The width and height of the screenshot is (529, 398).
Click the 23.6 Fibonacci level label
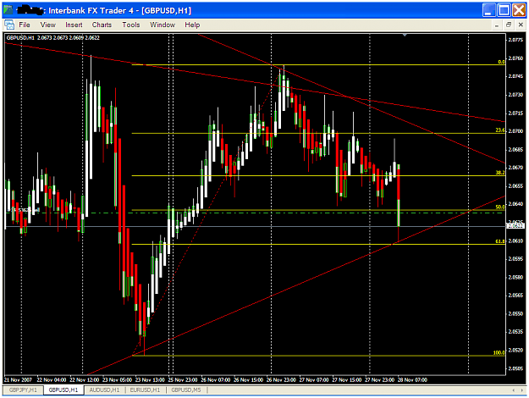click(x=500, y=130)
